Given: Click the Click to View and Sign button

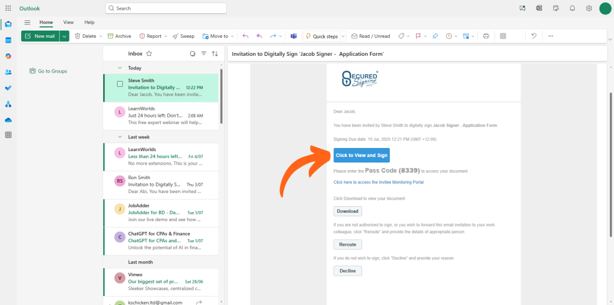Looking at the screenshot, I should click(x=362, y=155).
